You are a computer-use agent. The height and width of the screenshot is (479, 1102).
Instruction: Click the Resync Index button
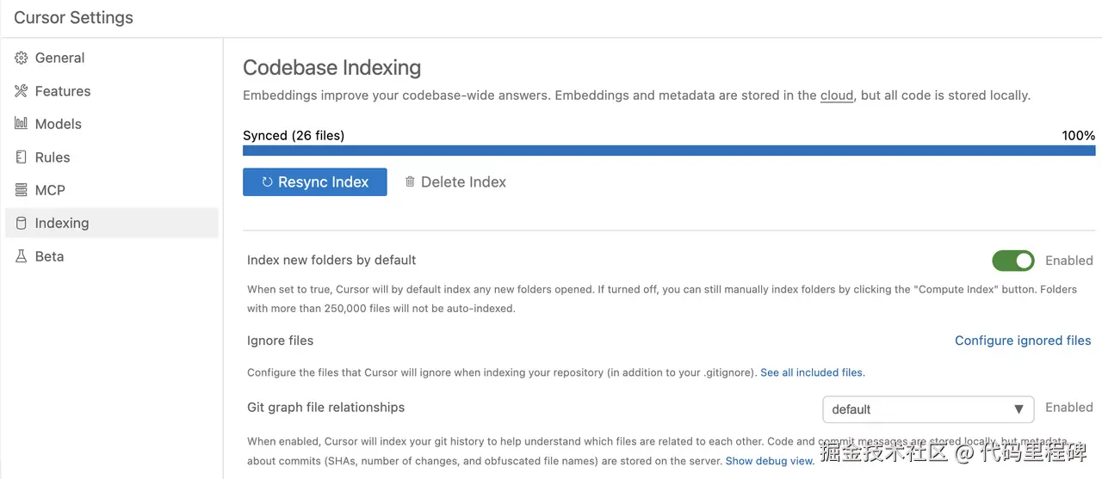click(315, 182)
